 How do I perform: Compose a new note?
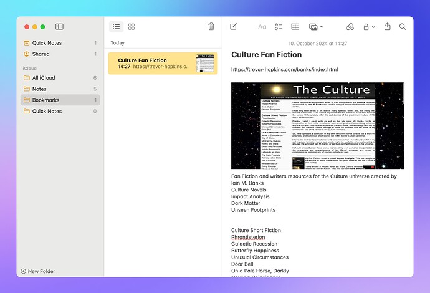(233, 27)
